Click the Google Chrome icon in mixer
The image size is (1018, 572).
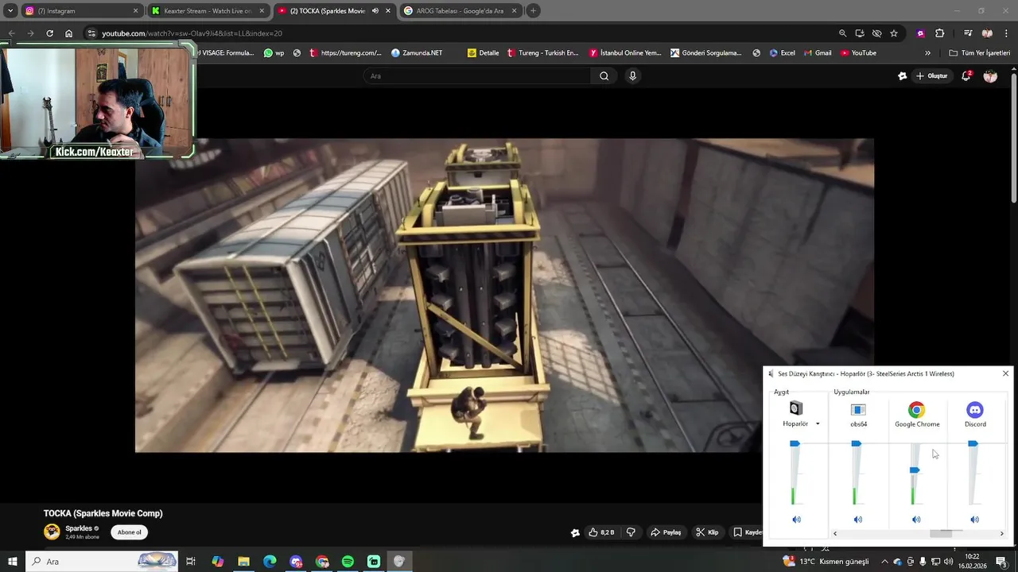coord(917,410)
